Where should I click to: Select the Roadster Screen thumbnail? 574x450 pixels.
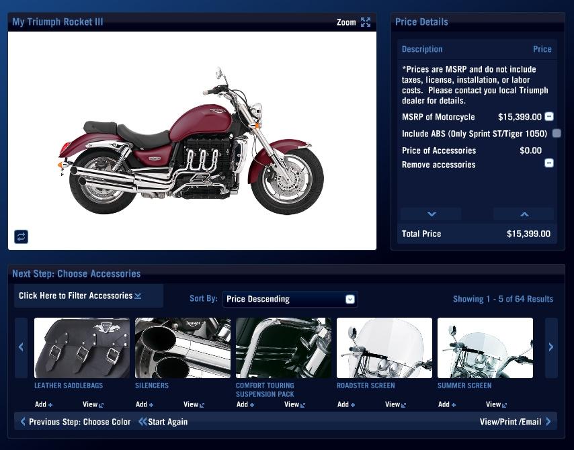click(x=384, y=348)
